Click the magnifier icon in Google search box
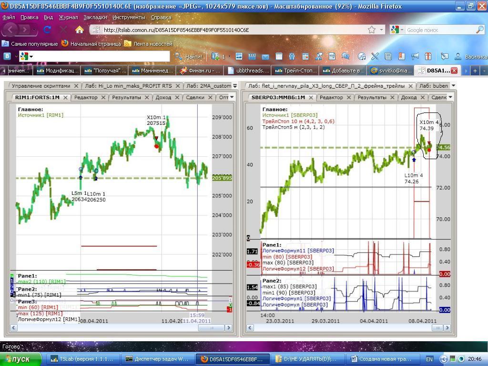 (479, 30)
